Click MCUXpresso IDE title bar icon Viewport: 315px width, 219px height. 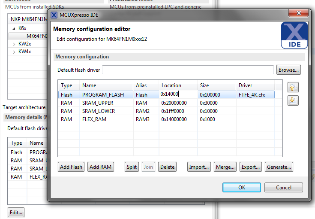(54, 15)
